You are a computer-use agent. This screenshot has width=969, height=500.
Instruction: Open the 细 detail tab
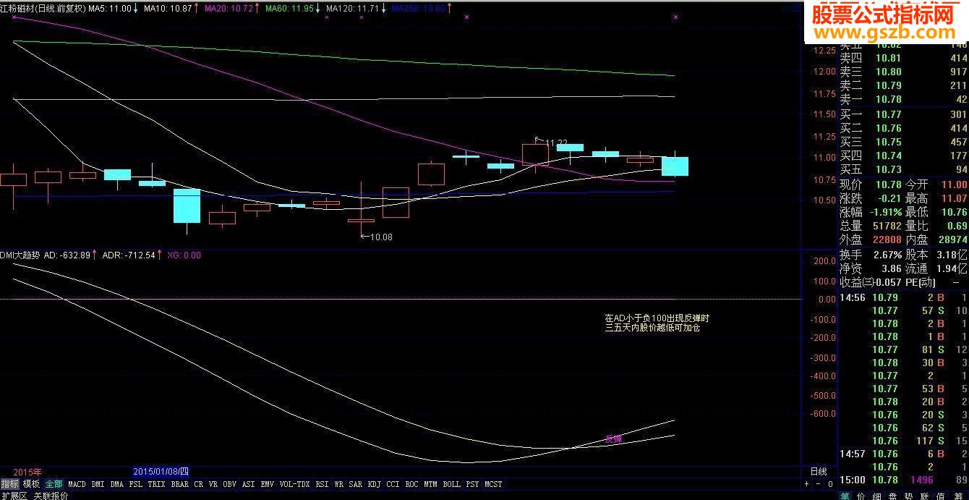[875, 496]
